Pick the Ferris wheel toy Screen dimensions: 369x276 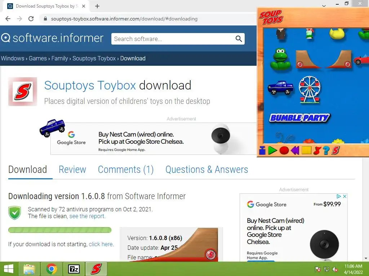tap(310, 89)
